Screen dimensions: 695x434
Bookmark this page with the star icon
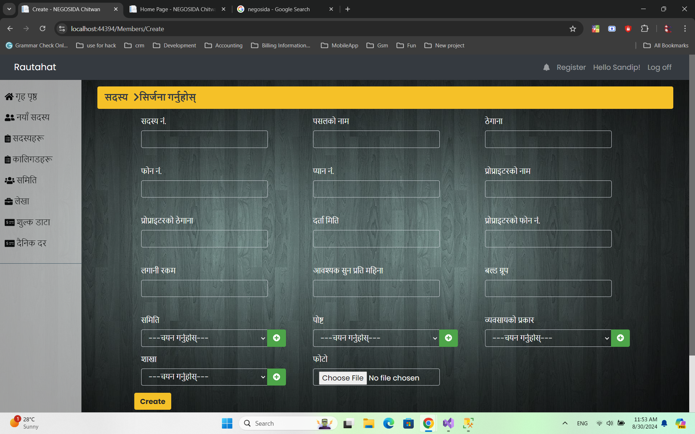(573, 29)
